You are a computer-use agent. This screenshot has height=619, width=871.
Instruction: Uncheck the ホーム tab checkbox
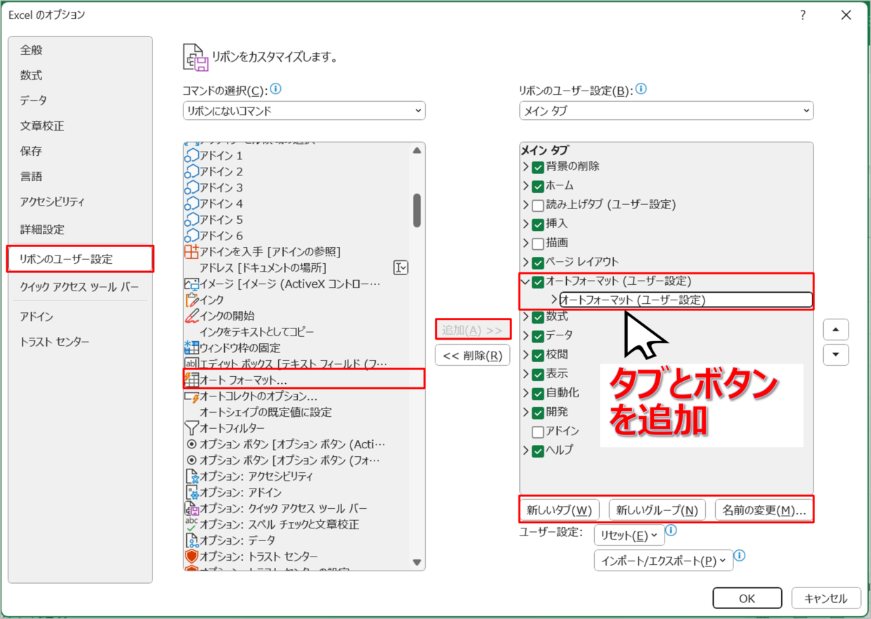tap(538, 186)
